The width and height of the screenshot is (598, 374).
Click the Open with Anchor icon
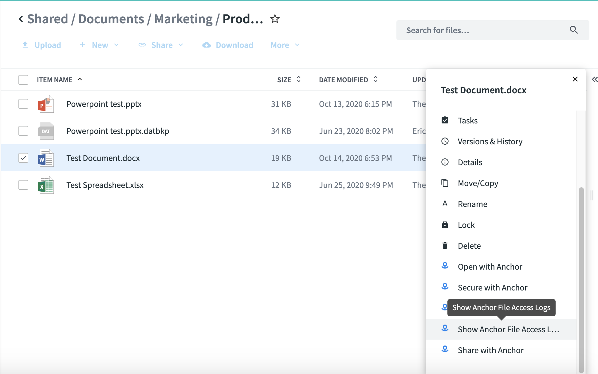coord(445,266)
